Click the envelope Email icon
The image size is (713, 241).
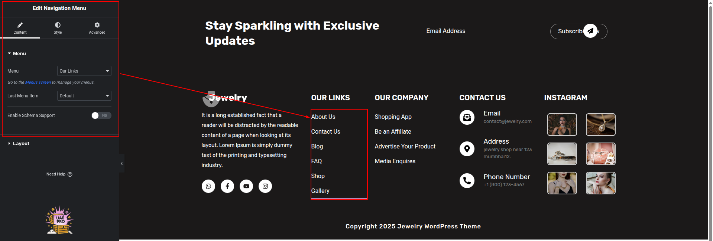click(467, 117)
